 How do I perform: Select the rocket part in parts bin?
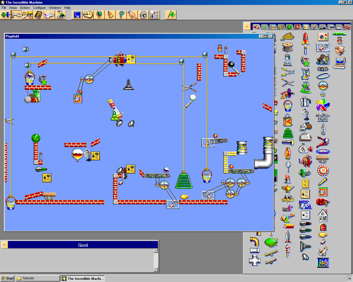click(x=305, y=38)
